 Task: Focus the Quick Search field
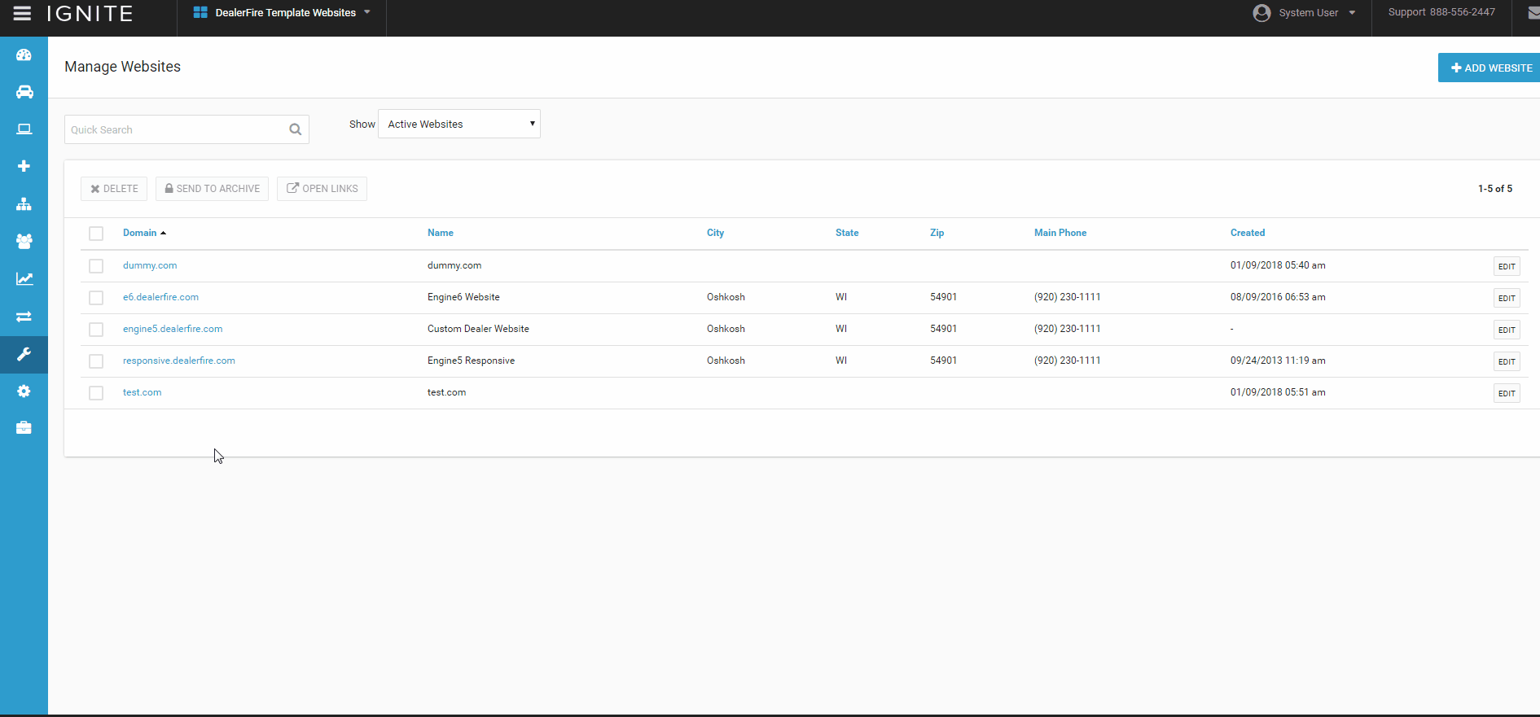coord(176,130)
